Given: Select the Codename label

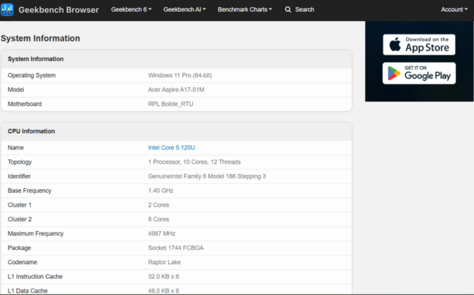Looking at the screenshot, I should [x=22, y=262].
